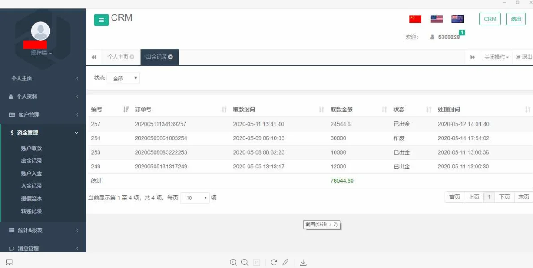Open 入金记录 in the sidebar

coord(31,186)
